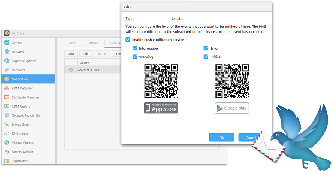Click green status check for AS6302T-ADM3
Screen dimensions: 333x174
click(71, 70)
